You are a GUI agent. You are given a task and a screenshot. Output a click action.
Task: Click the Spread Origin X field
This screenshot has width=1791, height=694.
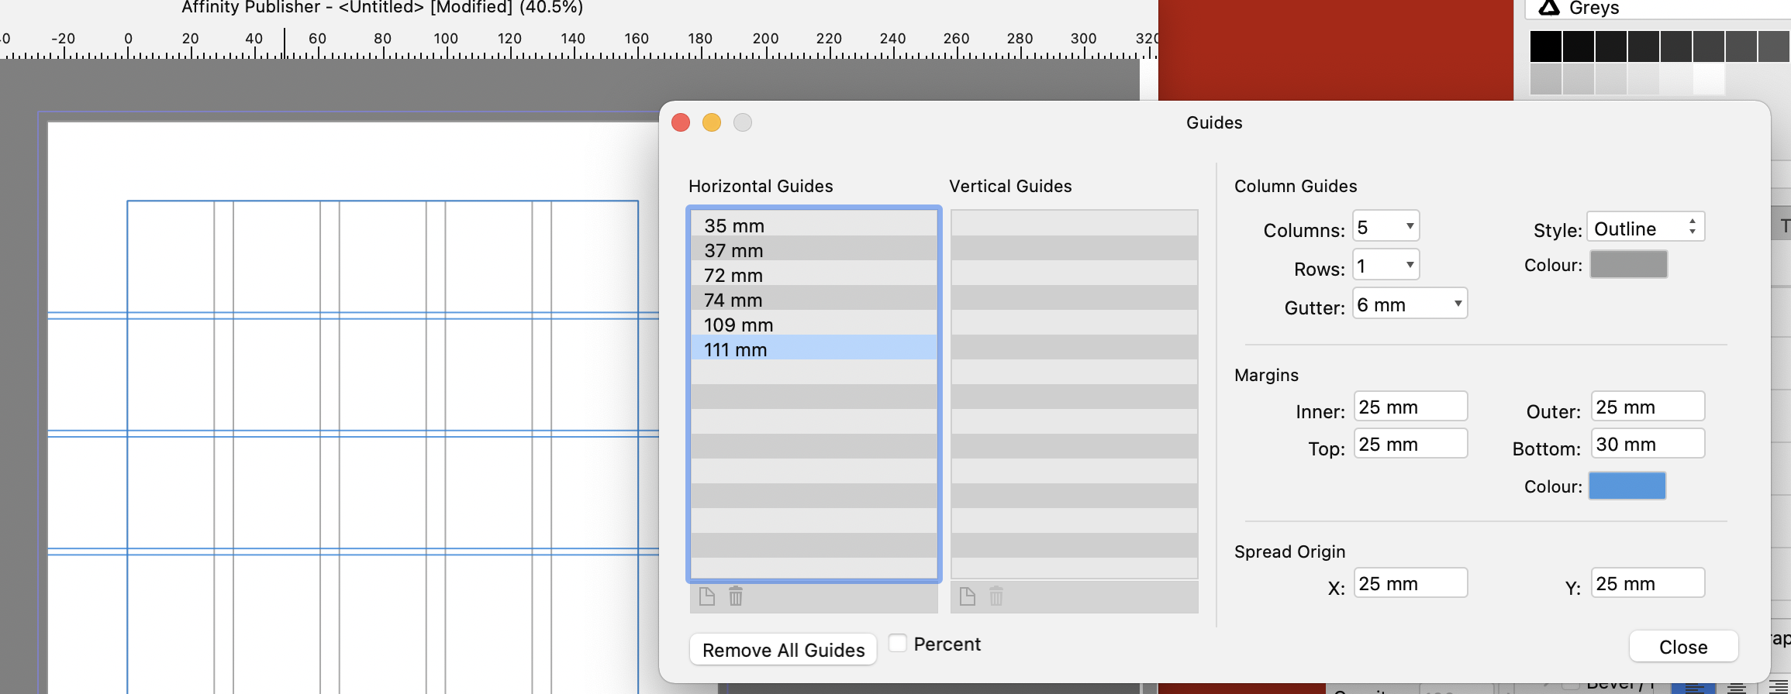(1410, 583)
